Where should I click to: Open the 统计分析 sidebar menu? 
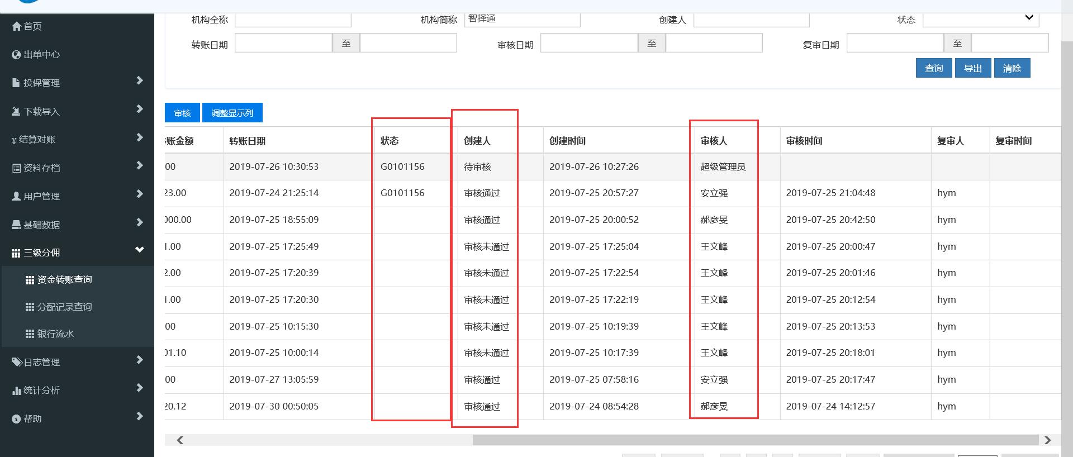click(x=41, y=391)
